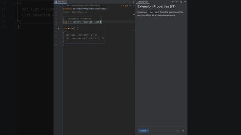Click the package extensionPropertiesExercise2 line
The width and height of the screenshot is (241, 135).
(x=85, y=9)
